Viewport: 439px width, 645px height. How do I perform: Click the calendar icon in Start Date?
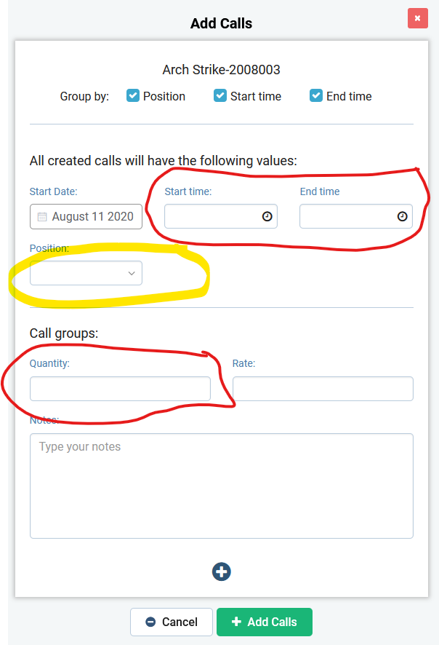pos(42,217)
